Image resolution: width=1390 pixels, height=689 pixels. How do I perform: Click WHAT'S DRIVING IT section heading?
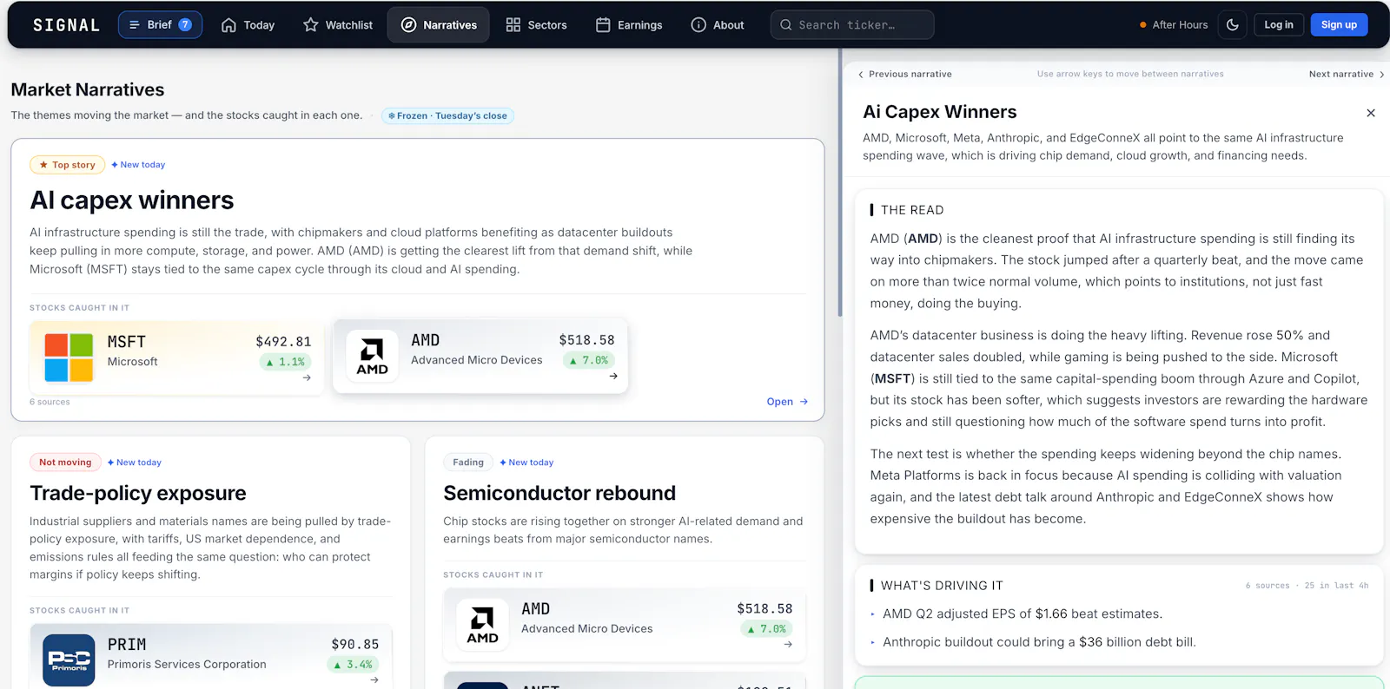click(942, 586)
